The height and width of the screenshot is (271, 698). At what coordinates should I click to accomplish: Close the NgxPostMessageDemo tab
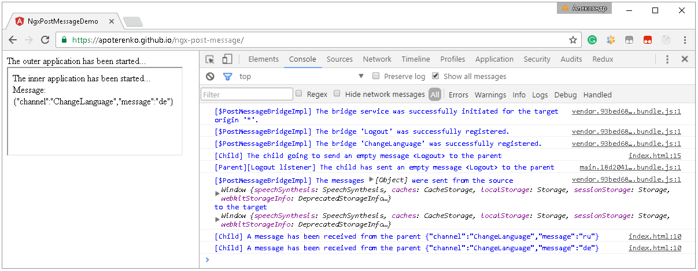pos(111,21)
